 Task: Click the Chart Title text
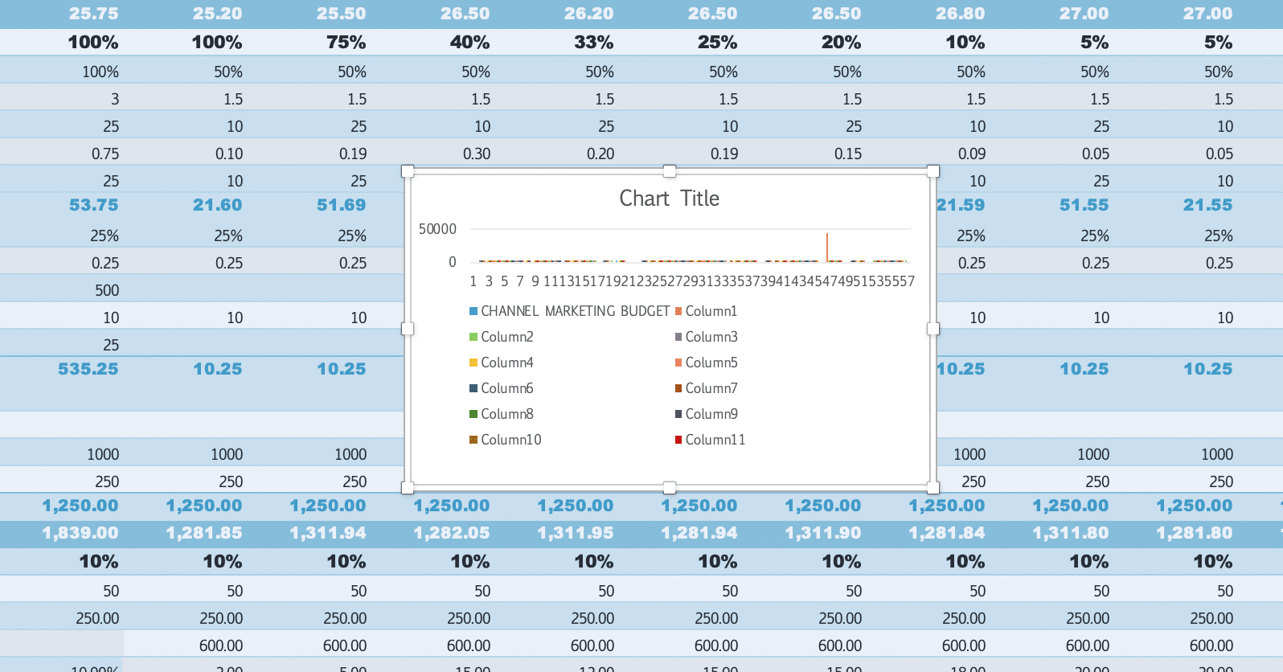coord(669,199)
